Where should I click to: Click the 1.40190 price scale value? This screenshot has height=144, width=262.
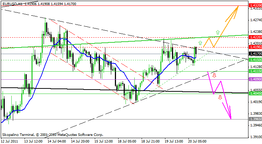pyautogui.click(x=256, y=102)
